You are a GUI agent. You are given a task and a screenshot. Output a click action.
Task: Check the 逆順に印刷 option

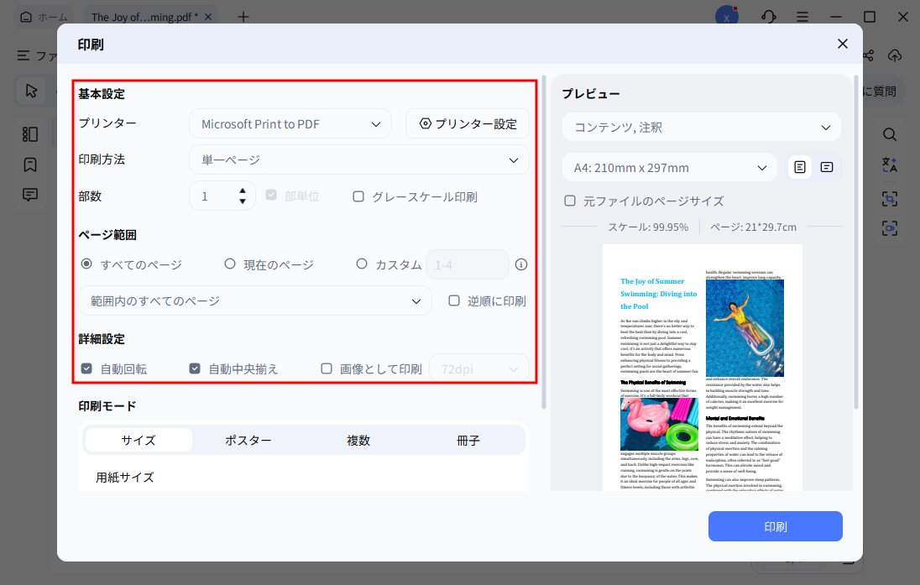(453, 300)
